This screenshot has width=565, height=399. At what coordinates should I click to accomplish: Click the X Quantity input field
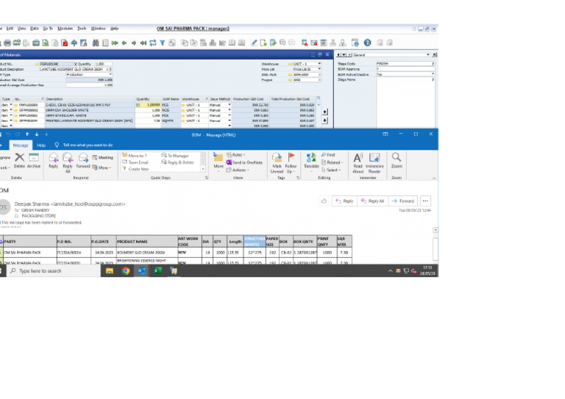coord(104,64)
